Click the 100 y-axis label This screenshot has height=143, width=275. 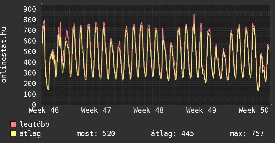[30, 94]
